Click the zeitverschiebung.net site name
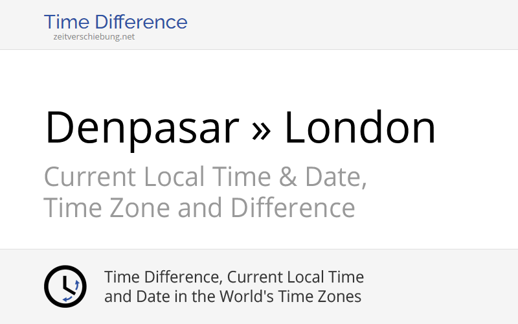The image size is (518, 324). pyautogui.click(x=94, y=37)
